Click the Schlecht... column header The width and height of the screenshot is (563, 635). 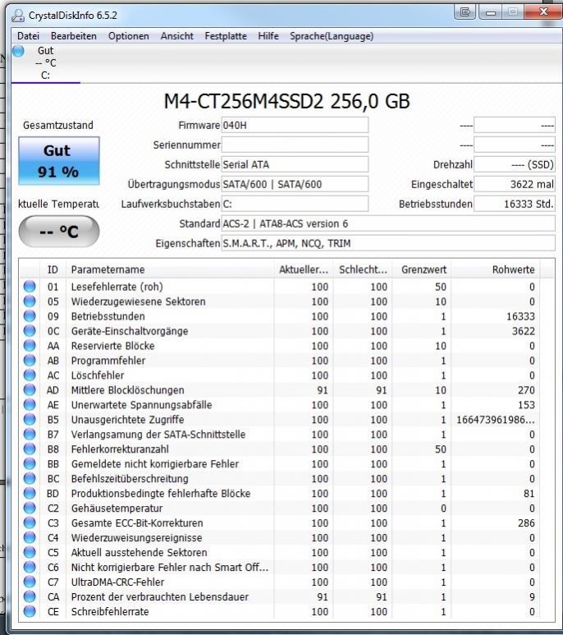tap(363, 269)
